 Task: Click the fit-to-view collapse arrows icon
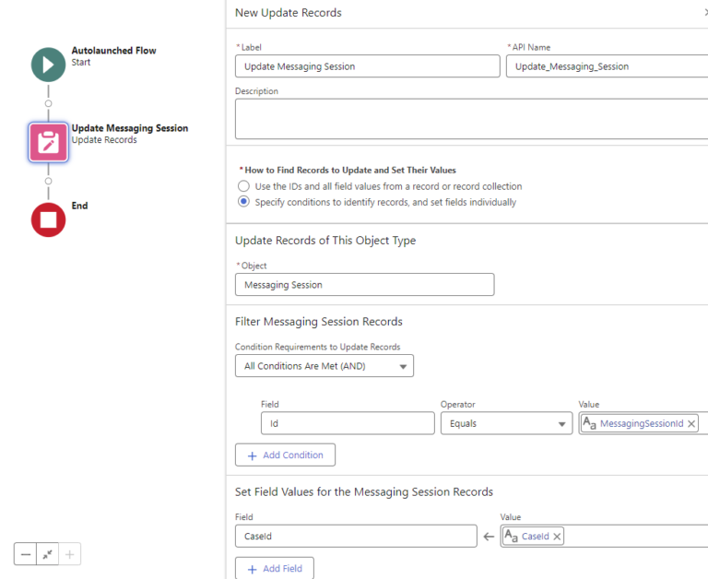click(x=47, y=554)
